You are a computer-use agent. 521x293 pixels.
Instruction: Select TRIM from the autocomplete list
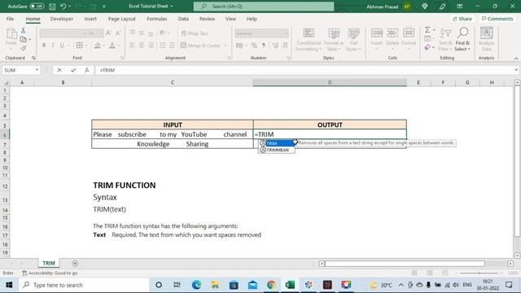[277, 143]
